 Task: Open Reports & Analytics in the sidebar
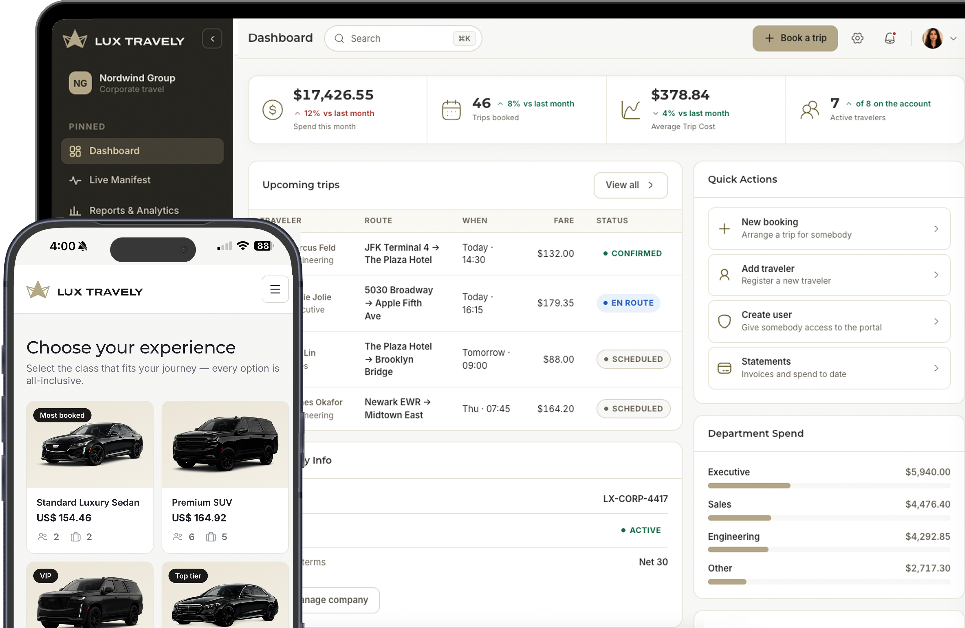pos(142,211)
